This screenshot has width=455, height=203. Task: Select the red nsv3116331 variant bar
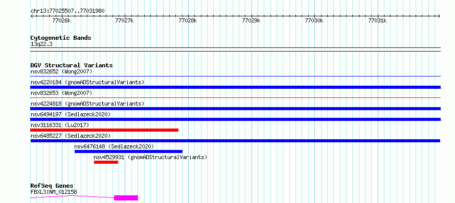[x=104, y=130]
